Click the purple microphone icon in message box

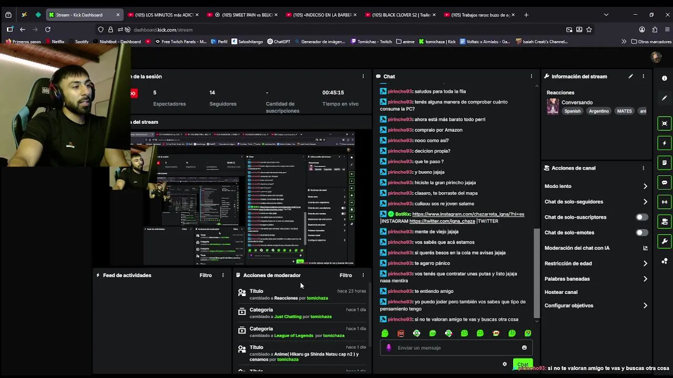pos(389,348)
